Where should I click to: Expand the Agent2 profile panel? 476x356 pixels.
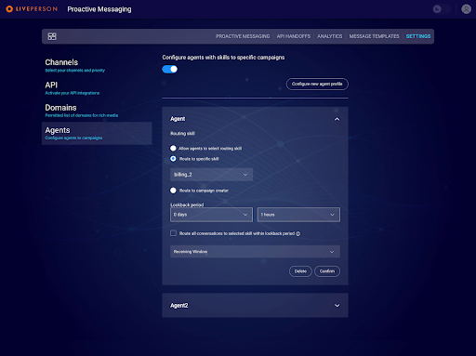[x=337, y=306]
